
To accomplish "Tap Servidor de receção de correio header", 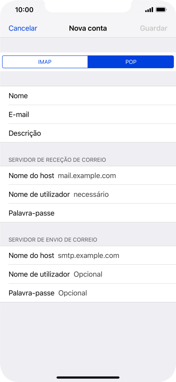I will point(57,160).
